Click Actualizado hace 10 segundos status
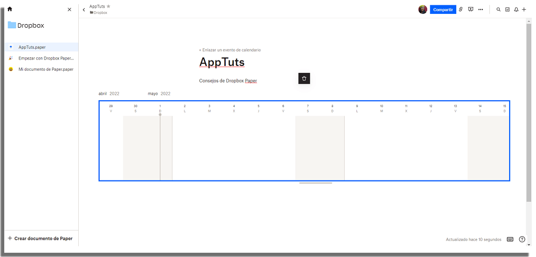Screen dimensions: 536x257 click(473, 239)
